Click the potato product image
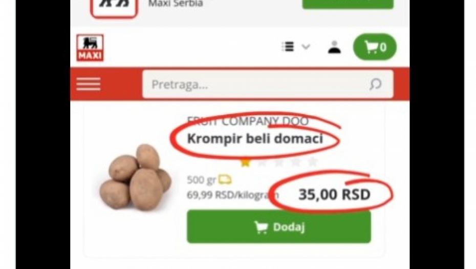Screen dimensions: 476x269 point(136,177)
